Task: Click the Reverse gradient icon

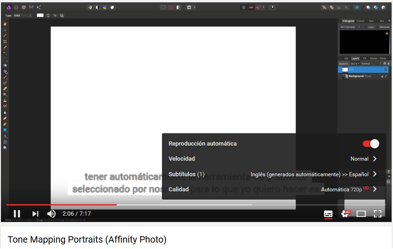Action: [x=55, y=16]
